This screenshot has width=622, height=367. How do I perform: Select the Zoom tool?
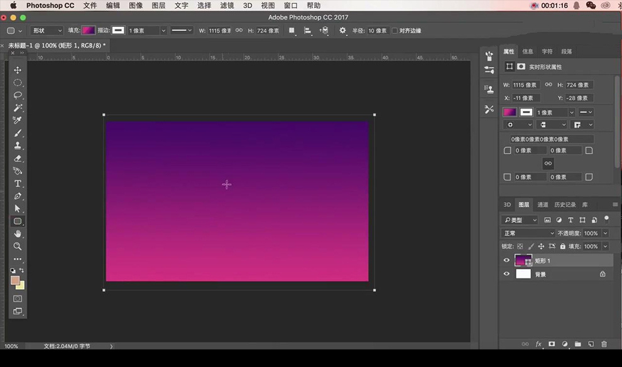18,247
